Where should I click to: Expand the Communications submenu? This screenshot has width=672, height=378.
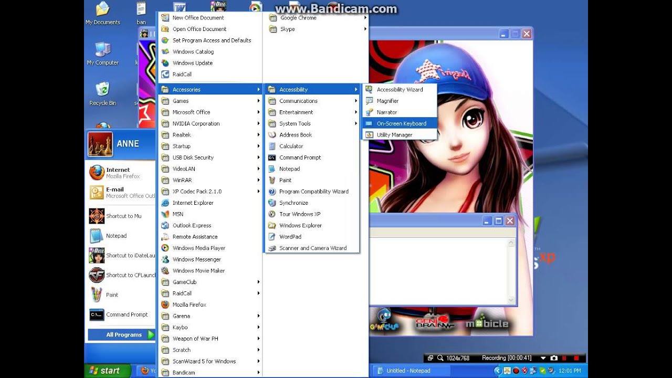(312, 101)
